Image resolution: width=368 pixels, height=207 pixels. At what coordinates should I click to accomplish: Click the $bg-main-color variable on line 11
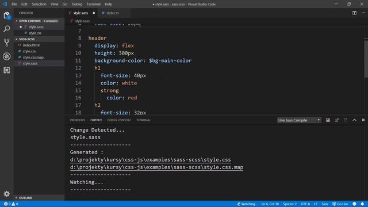pos(170,60)
